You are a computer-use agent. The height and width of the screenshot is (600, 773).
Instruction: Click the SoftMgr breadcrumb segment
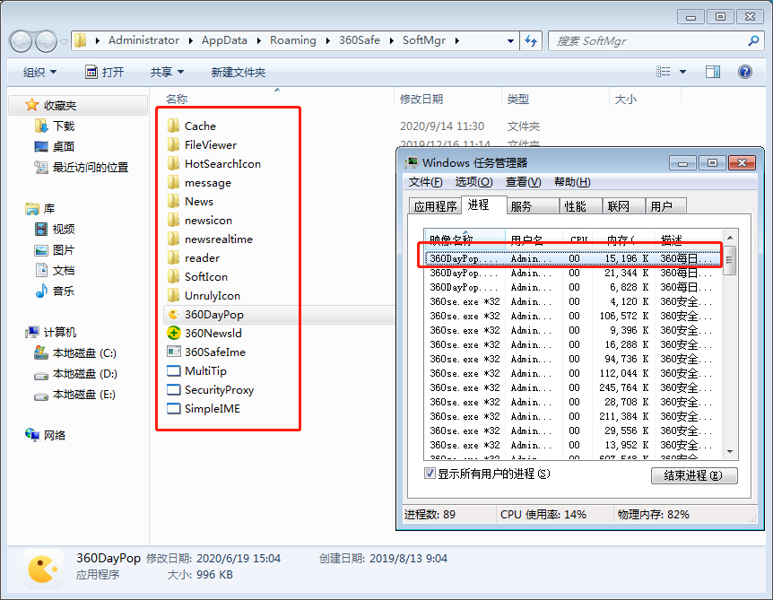[x=423, y=40]
